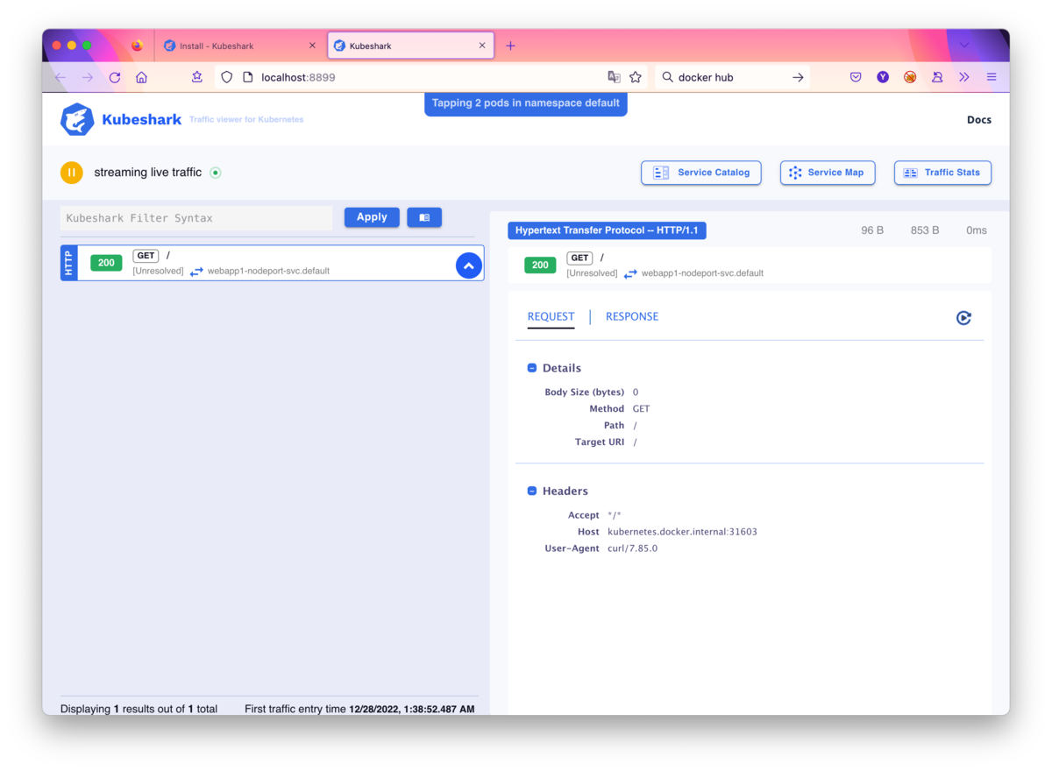Click the forward navigation arrow

88,77
